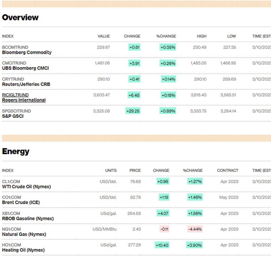Click the +4.07 change badge for RBOB Gasoline
The height and width of the screenshot is (261, 271).
(163, 213)
